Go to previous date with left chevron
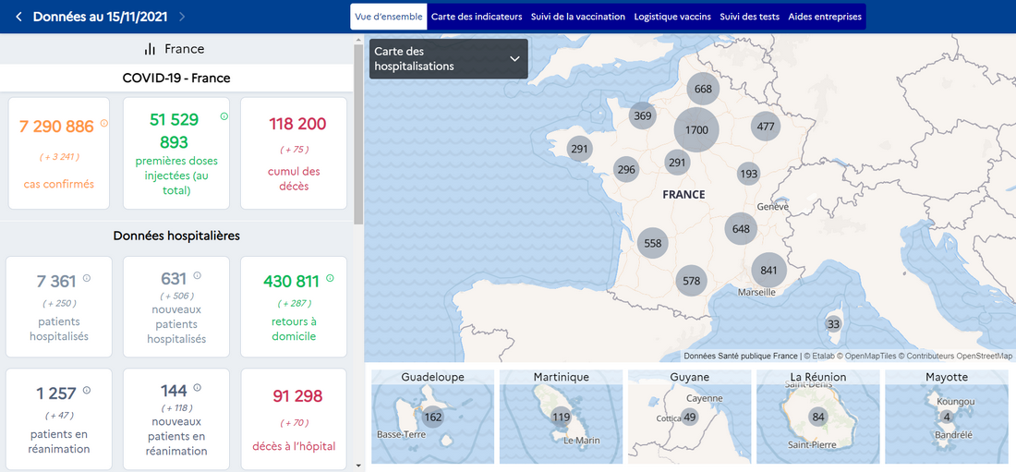The height and width of the screenshot is (472, 1016). pyautogui.click(x=18, y=17)
